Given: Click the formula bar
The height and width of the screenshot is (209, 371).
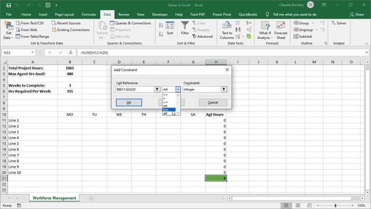Looking at the screenshot, I should click(x=221, y=53).
